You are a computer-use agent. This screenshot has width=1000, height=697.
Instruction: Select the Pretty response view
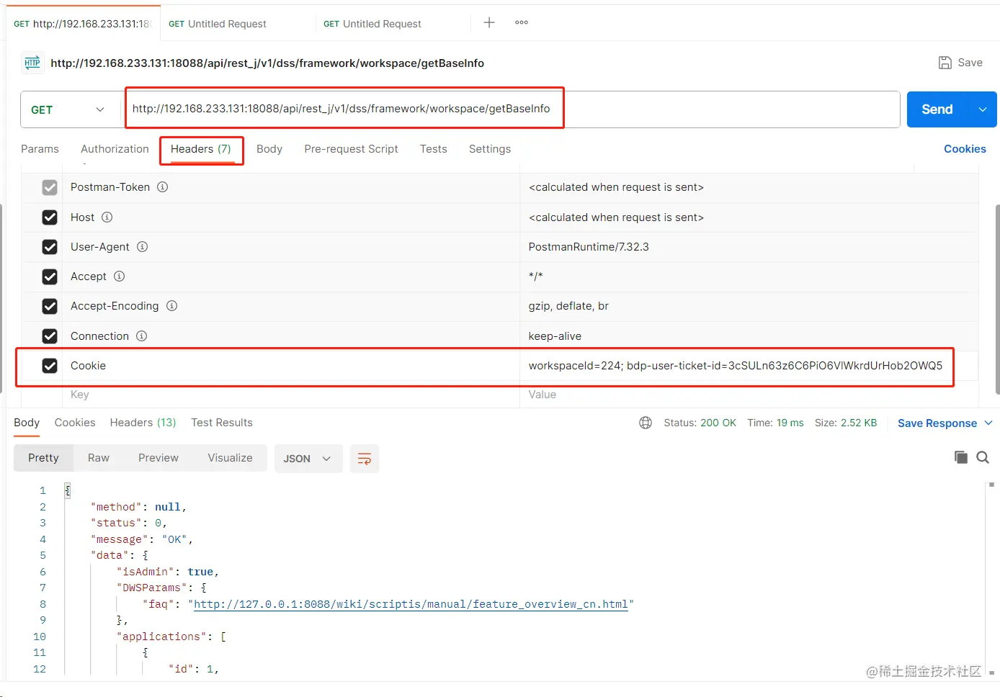pos(43,458)
